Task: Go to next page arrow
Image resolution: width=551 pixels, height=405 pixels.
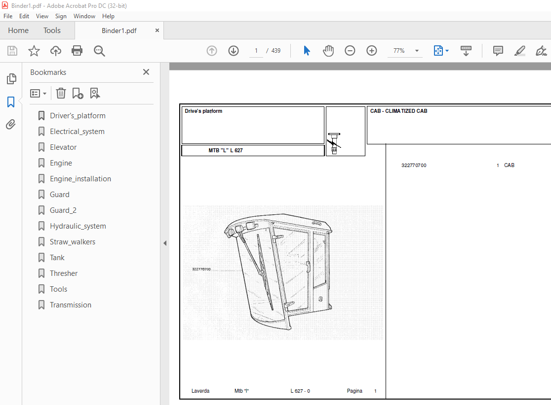Action: (x=234, y=51)
